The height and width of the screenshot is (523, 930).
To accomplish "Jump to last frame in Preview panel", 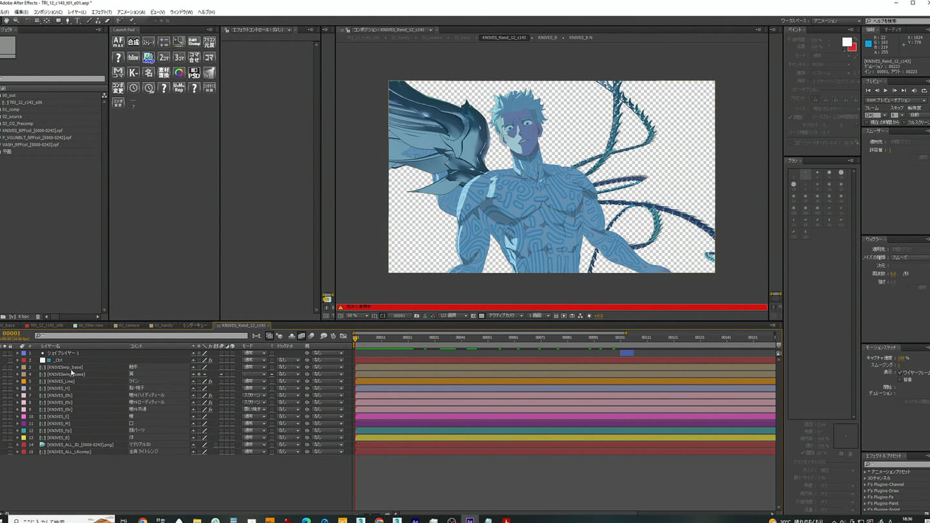I will pos(904,90).
